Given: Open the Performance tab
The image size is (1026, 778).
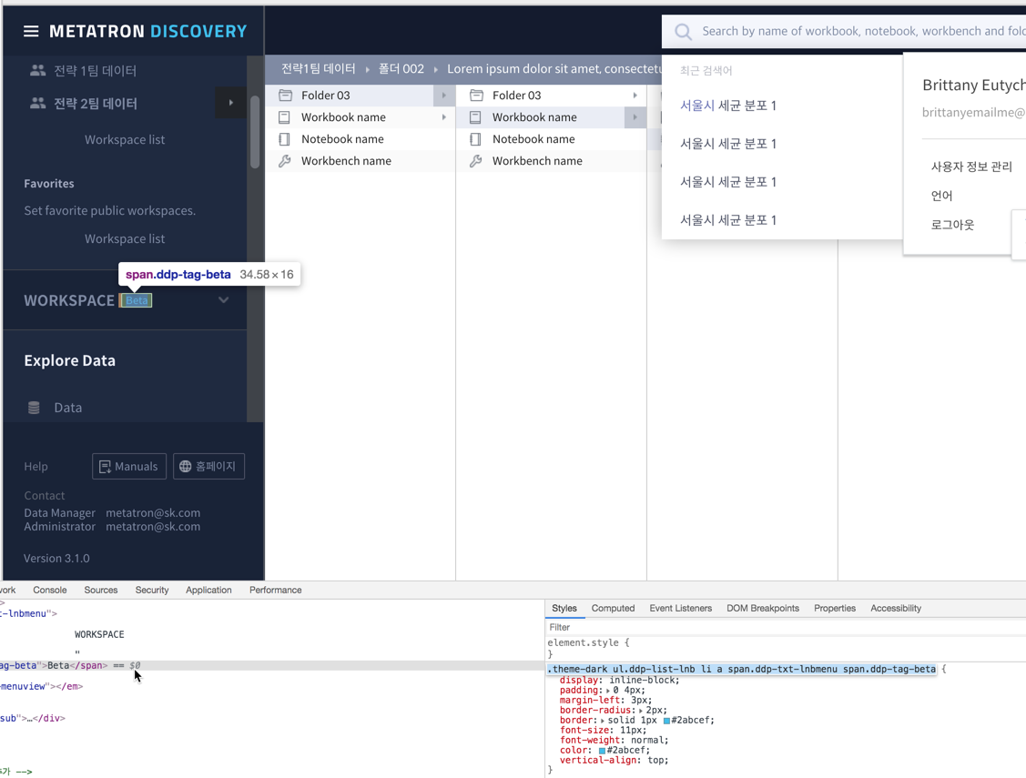Looking at the screenshot, I should (x=276, y=590).
